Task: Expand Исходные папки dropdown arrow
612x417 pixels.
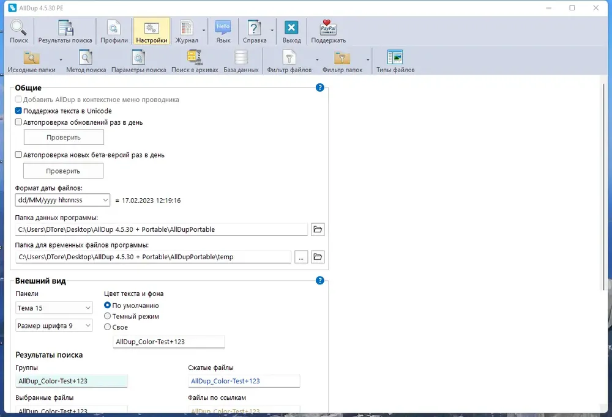Action: click(61, 60)
